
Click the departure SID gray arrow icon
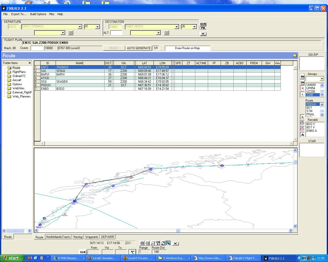[71, 33]
